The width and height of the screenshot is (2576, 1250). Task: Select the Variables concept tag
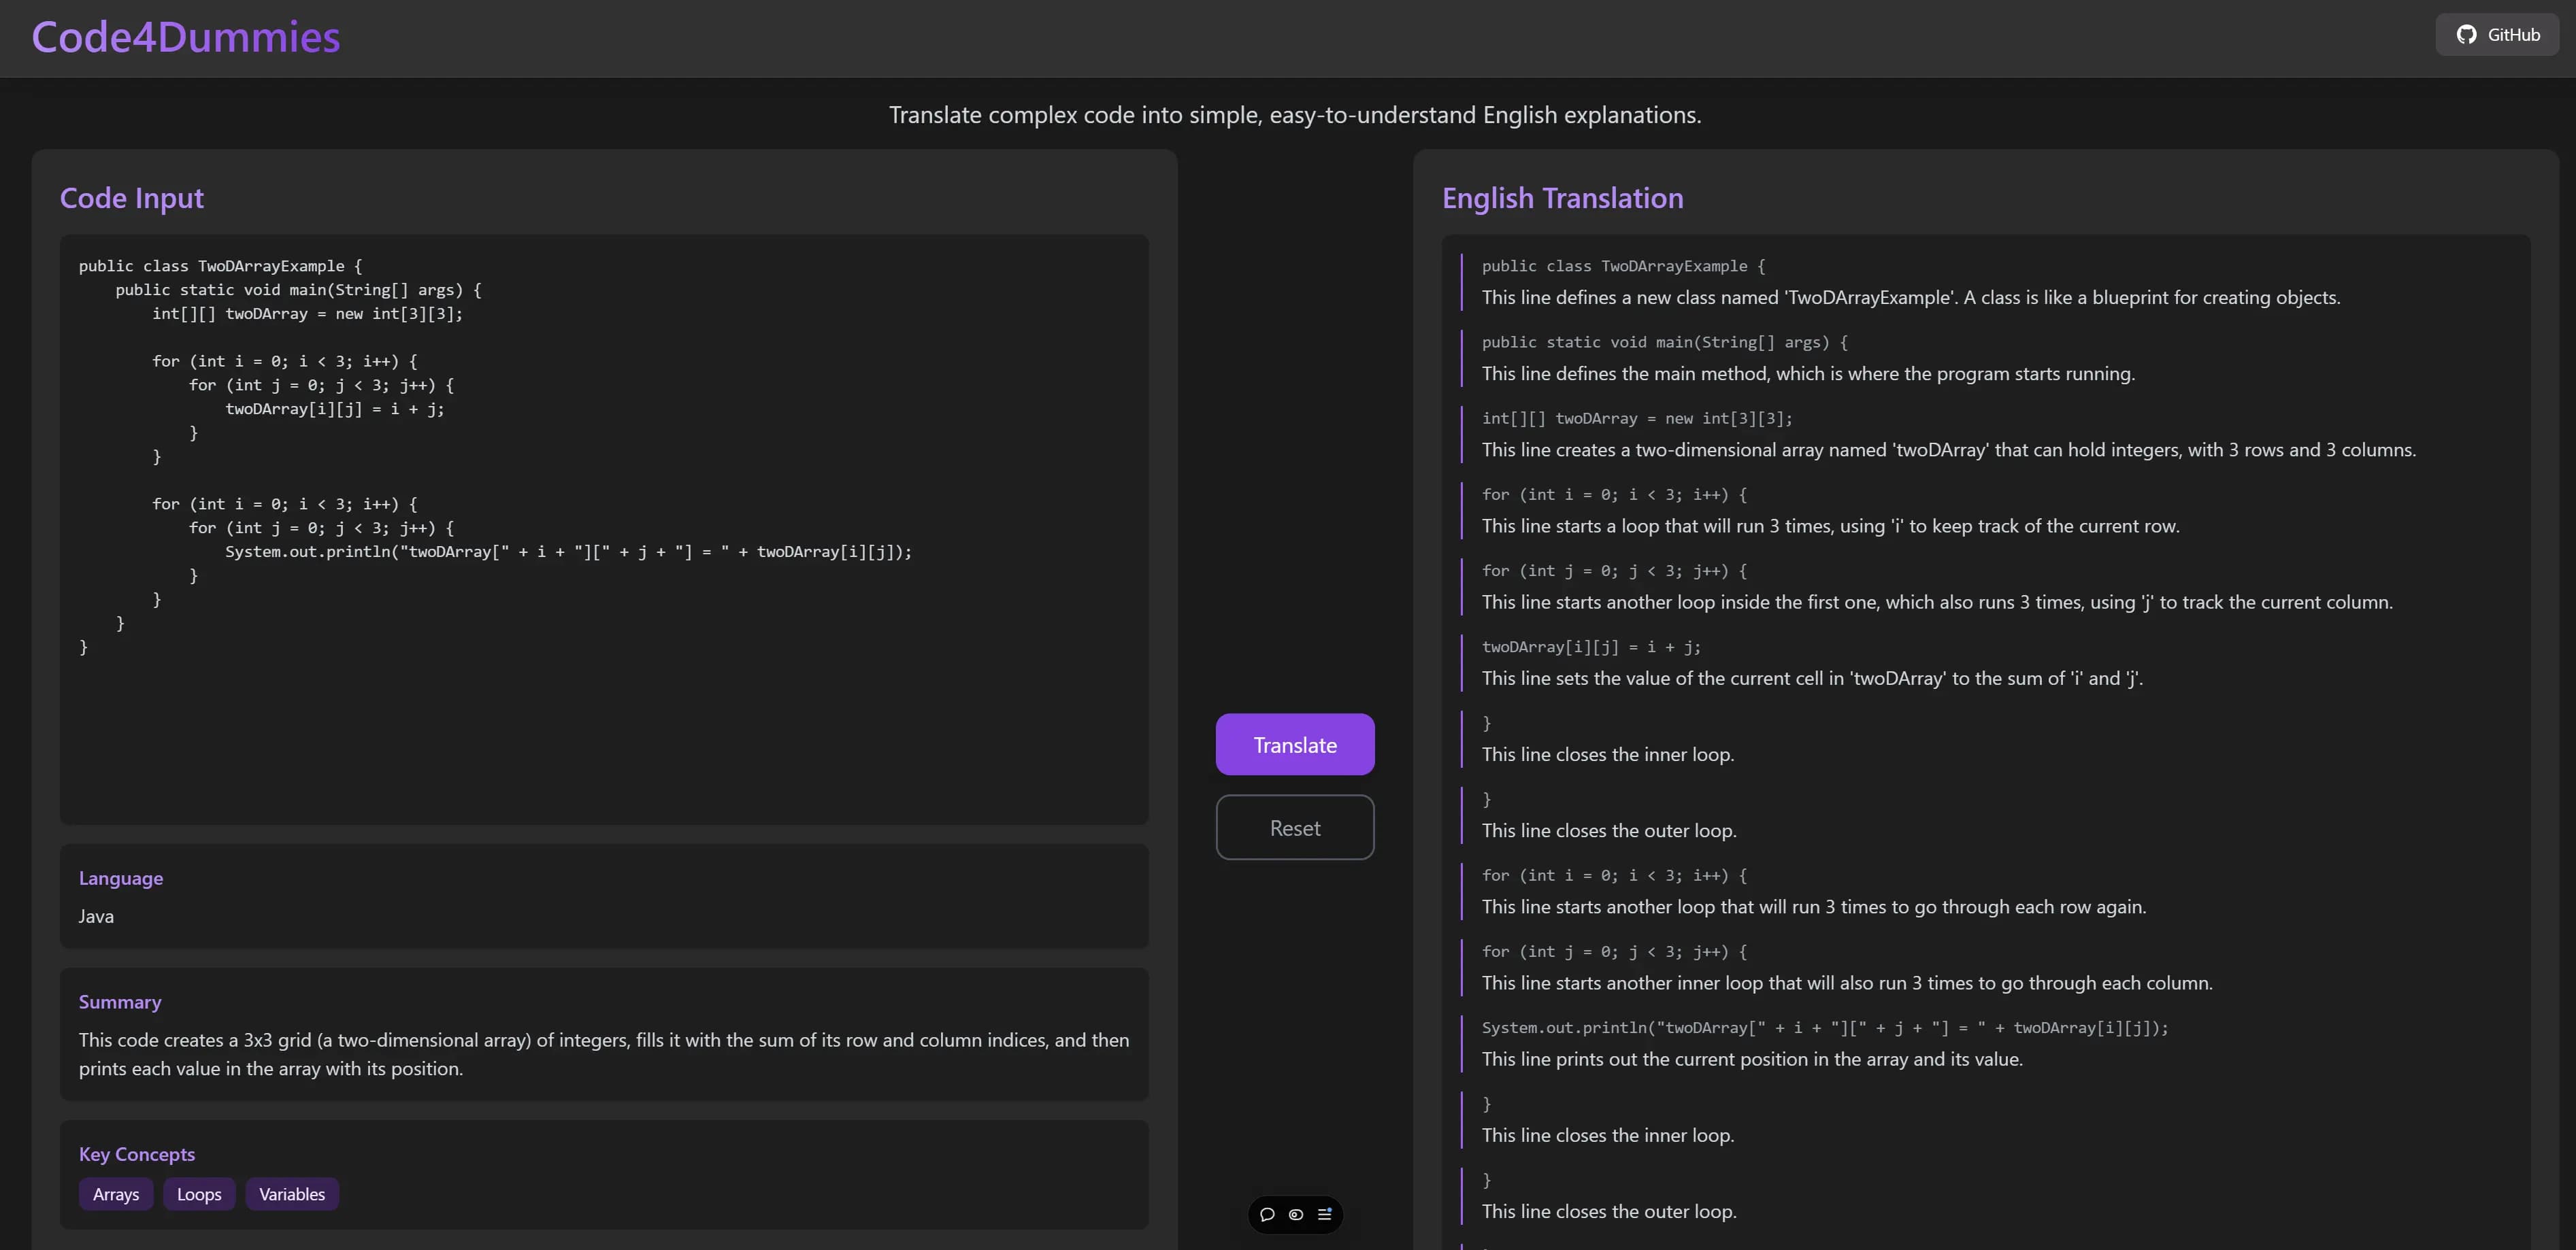[x=292, y=1194]
